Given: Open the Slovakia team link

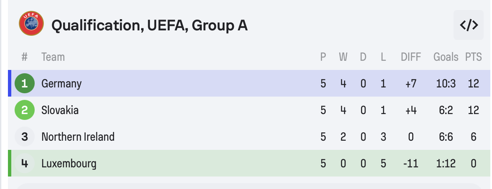Looking at the screenshot, I should (60, 110).
